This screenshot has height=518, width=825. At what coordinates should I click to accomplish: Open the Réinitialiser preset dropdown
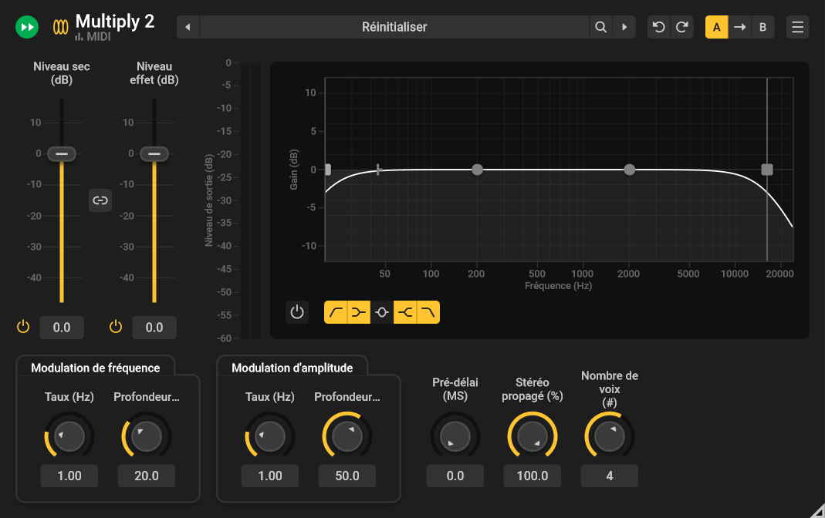pos(394,27)
